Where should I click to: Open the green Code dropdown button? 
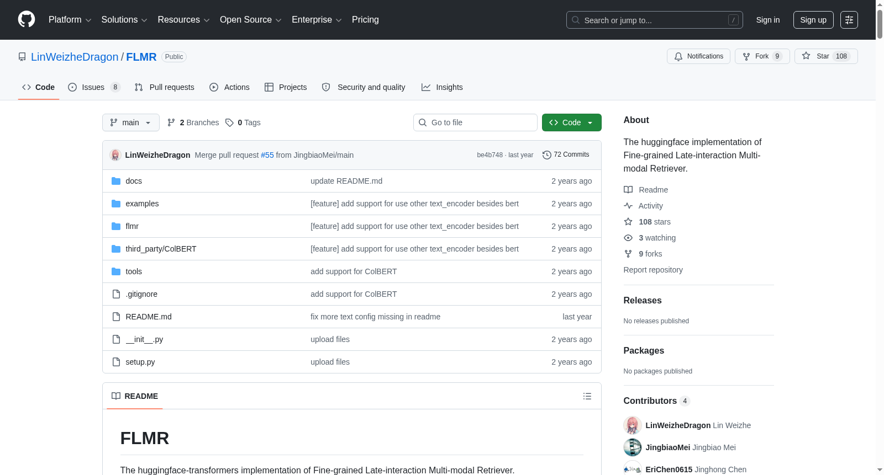(572, 122)
